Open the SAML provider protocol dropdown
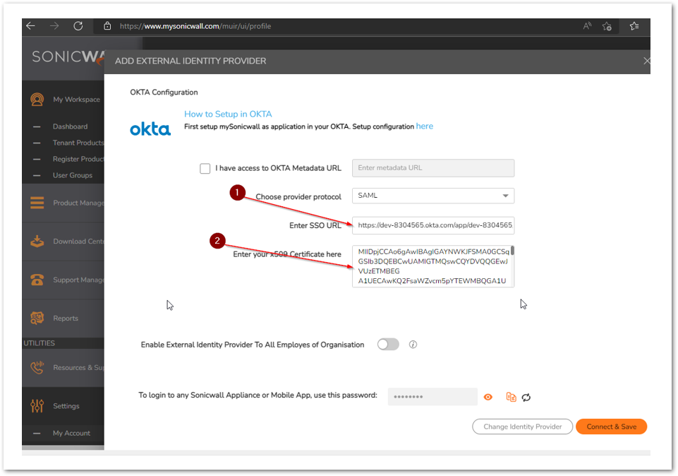Screen dimensions: 678x476 pyautogui.click(x=433, y=196)
